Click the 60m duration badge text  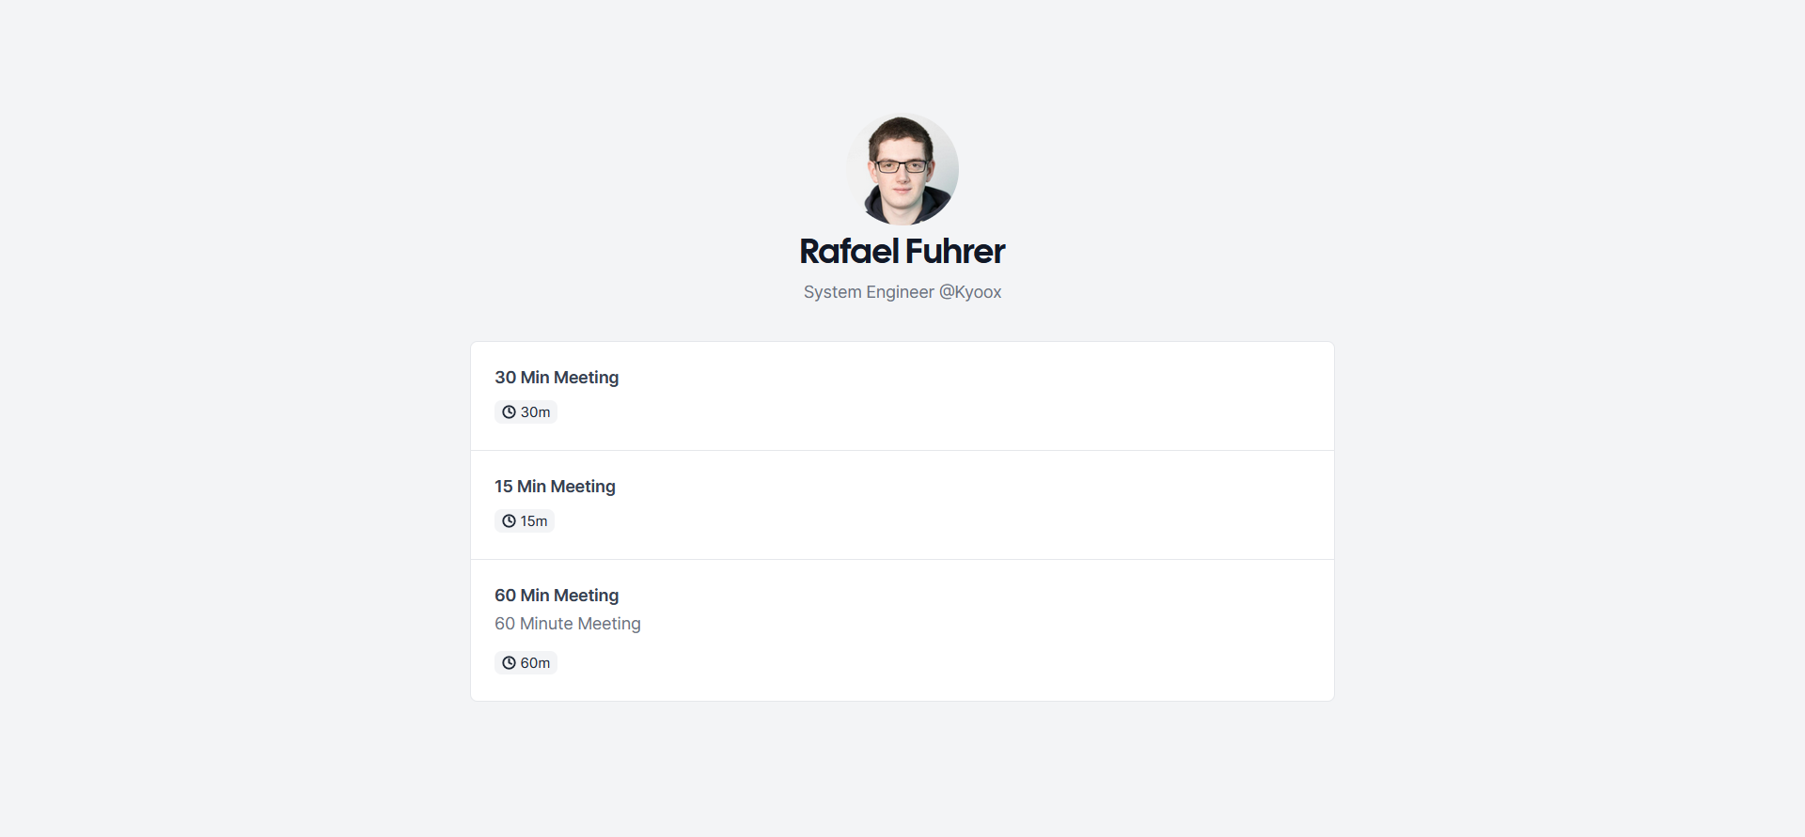536,663
